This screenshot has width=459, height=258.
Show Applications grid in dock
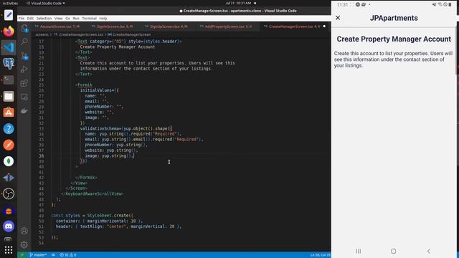[9, 249]
